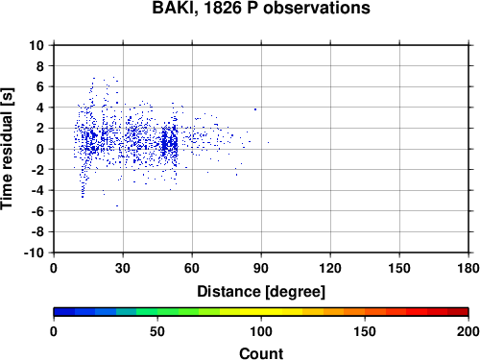Pick the teal colorbar segment before 50
Image resolution: width=480 pixels, height=360 pixels.
click(x=127, y=312)
